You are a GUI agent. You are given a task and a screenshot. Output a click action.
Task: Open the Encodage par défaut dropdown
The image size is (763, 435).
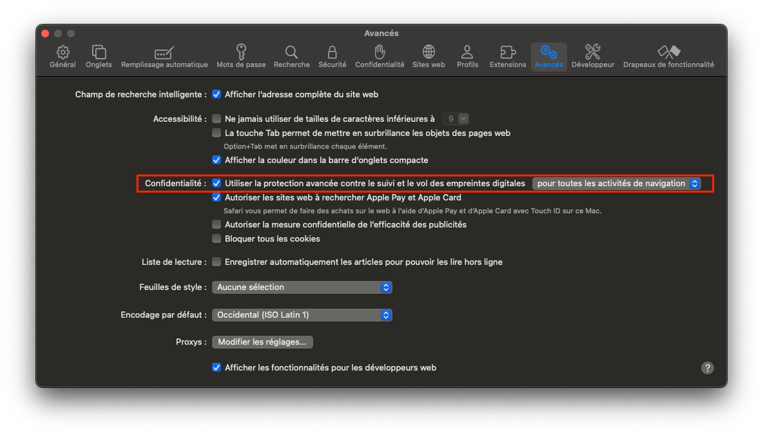(x=302, y=315)
